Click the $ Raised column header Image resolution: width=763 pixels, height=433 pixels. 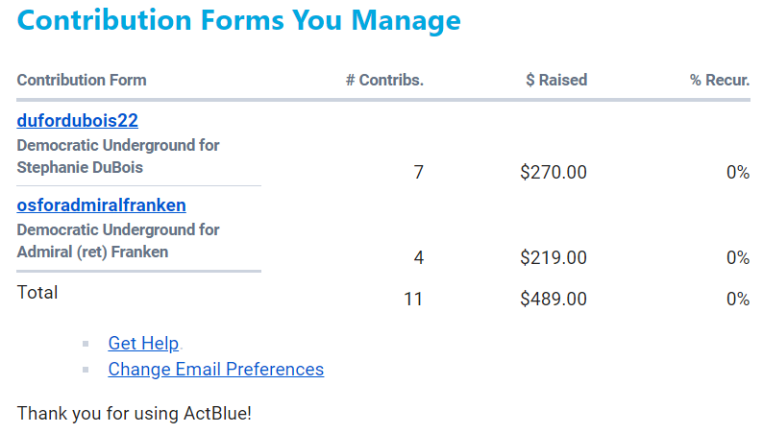click(555, 80)
